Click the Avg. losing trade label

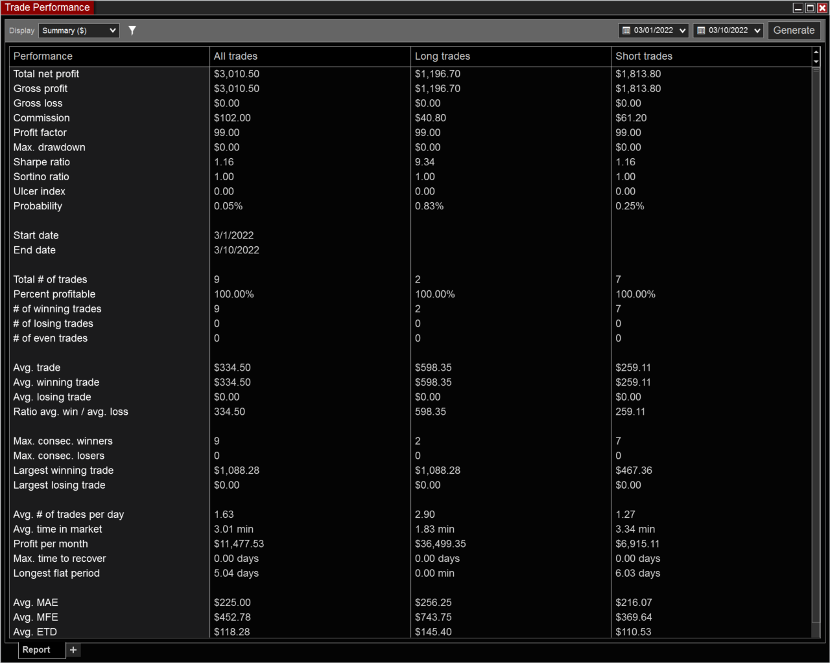[52, 397]
